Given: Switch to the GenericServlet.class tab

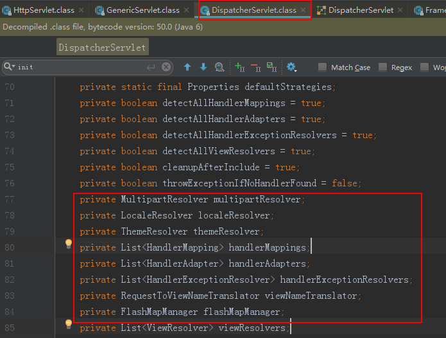Looking at the screenshot, I should click(x=143, y=10).
